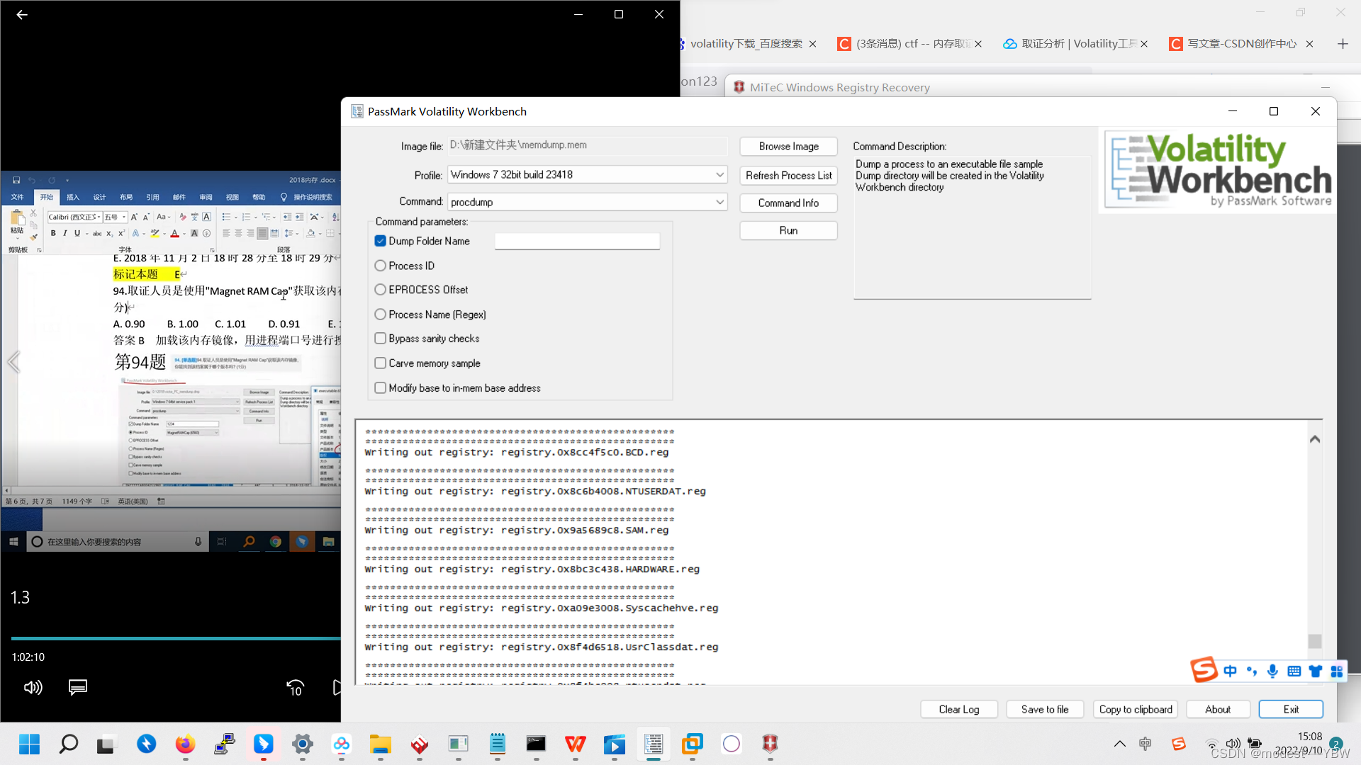Launch VMware Workstation from the taskbar
Screen dimensions: 1361x765
[x=693, y=744]
